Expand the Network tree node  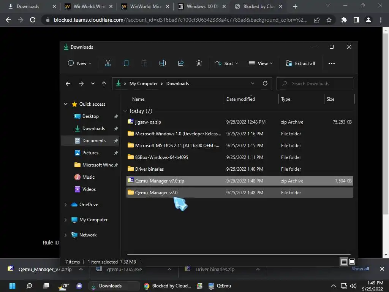coord(65,235)
